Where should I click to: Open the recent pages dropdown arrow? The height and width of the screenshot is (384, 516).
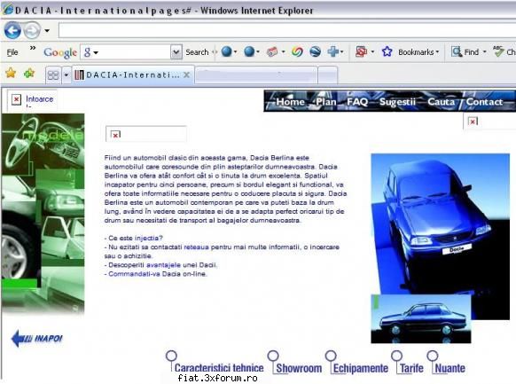[x=47, y=31]
